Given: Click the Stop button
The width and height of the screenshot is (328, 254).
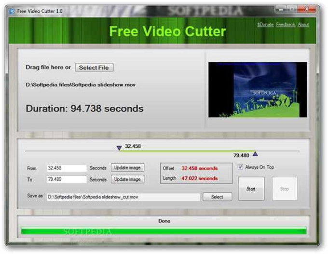Looking at the screenshot, I should pos(285,189).
